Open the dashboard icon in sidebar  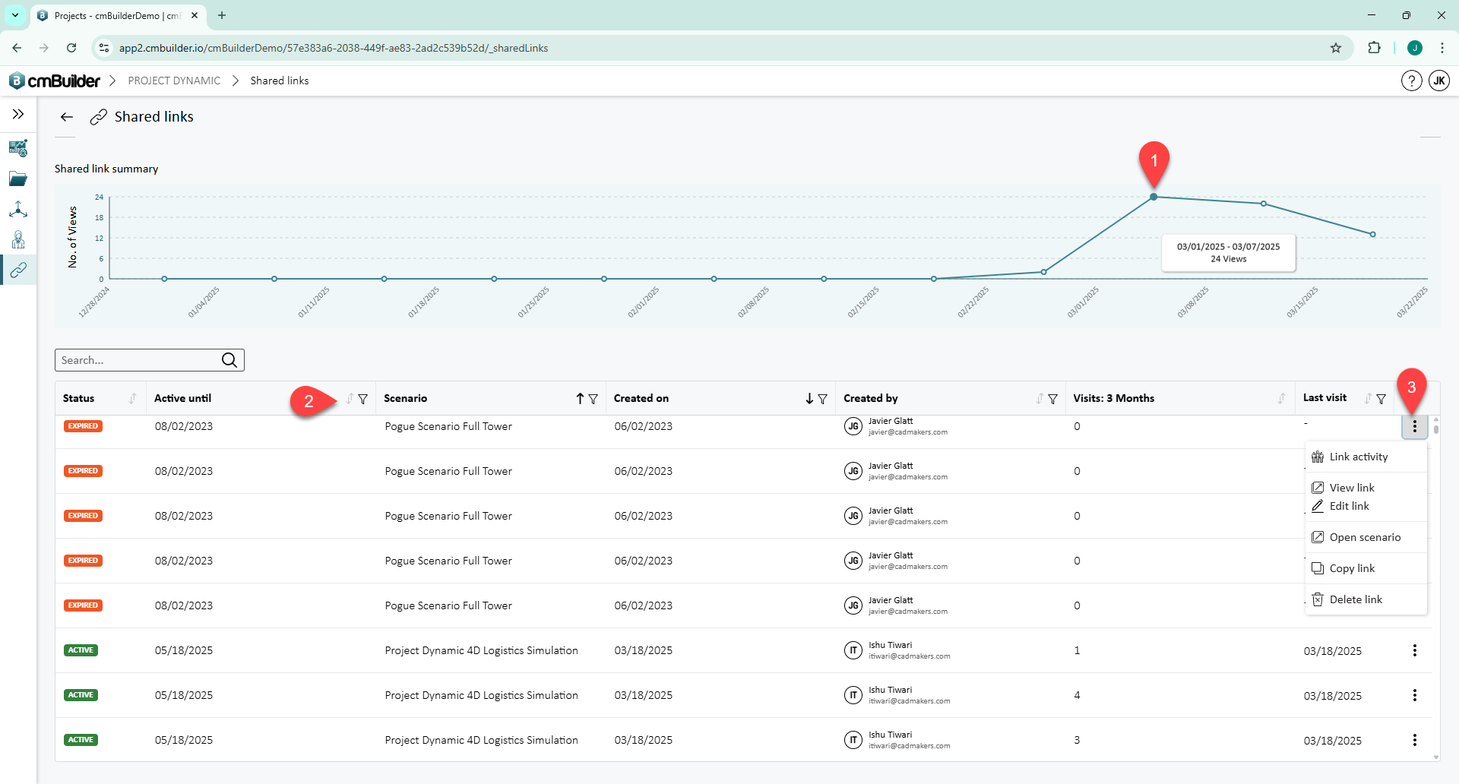(x=18, y=147)
